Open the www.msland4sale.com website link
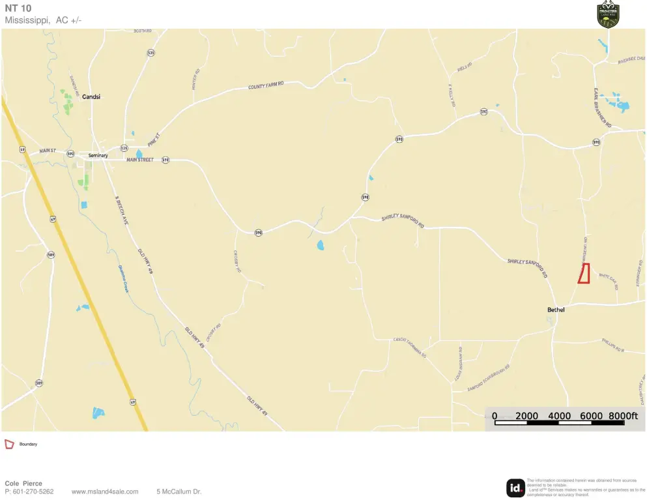Viewport: 647px width, 500px height. click(105, 492)
